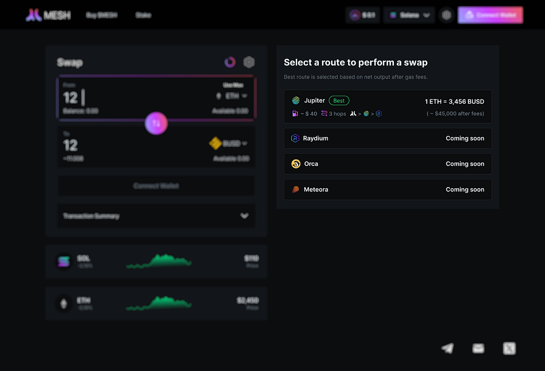Screen dimensions: 545x371
Task: Click the ETH price chart
Action: [x=159, y=303]
